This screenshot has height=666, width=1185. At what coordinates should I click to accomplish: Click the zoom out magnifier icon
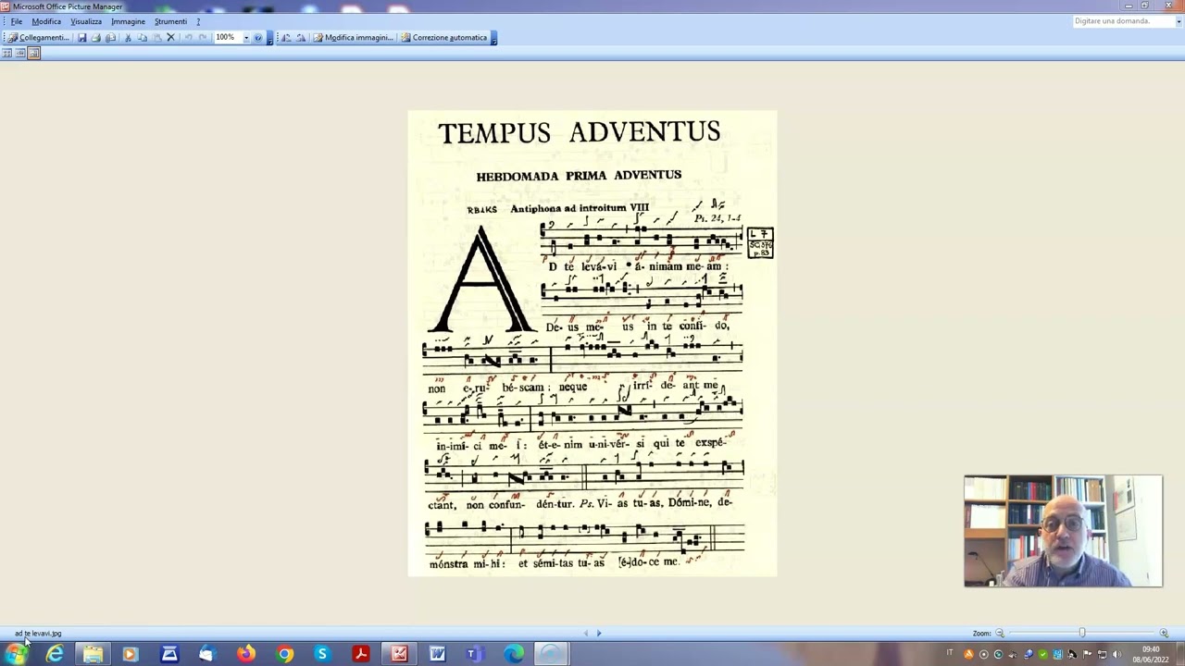click(1000, 634)
